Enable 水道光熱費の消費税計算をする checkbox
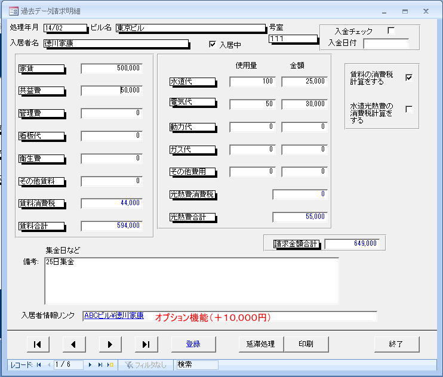Screen dimensions: 443x377 point(408,109)
